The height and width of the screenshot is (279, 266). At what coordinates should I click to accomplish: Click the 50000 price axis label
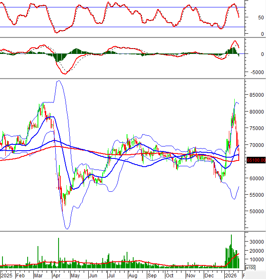[x=256, y=212]
